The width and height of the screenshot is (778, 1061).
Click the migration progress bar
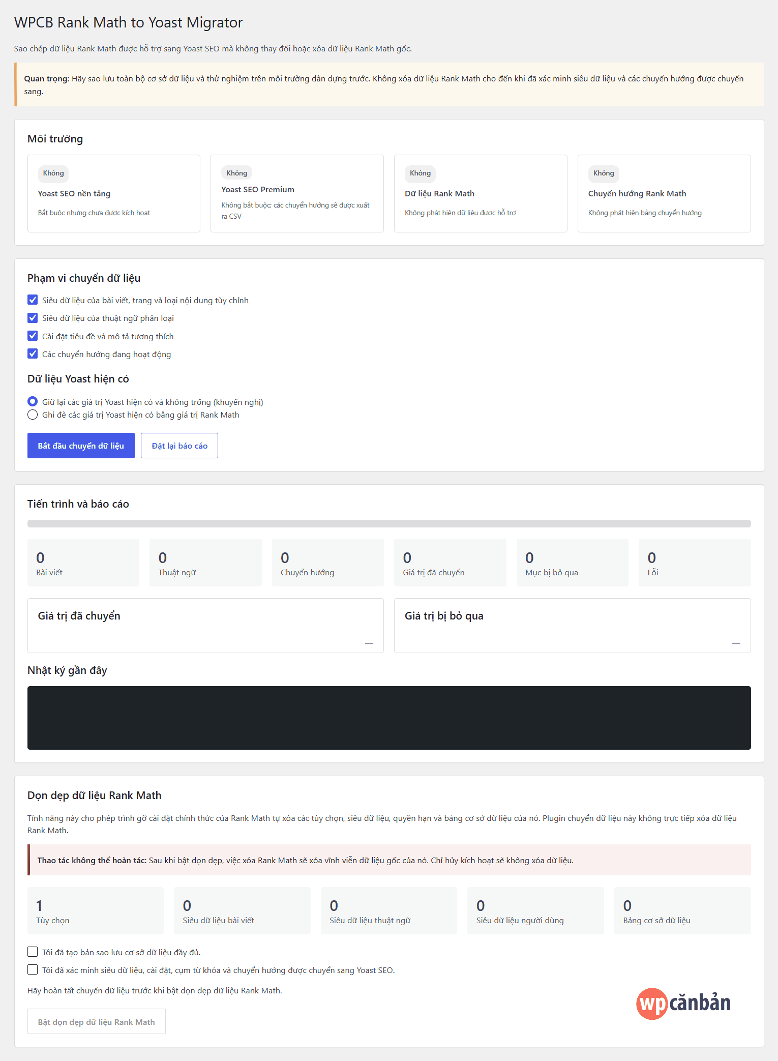389,523
